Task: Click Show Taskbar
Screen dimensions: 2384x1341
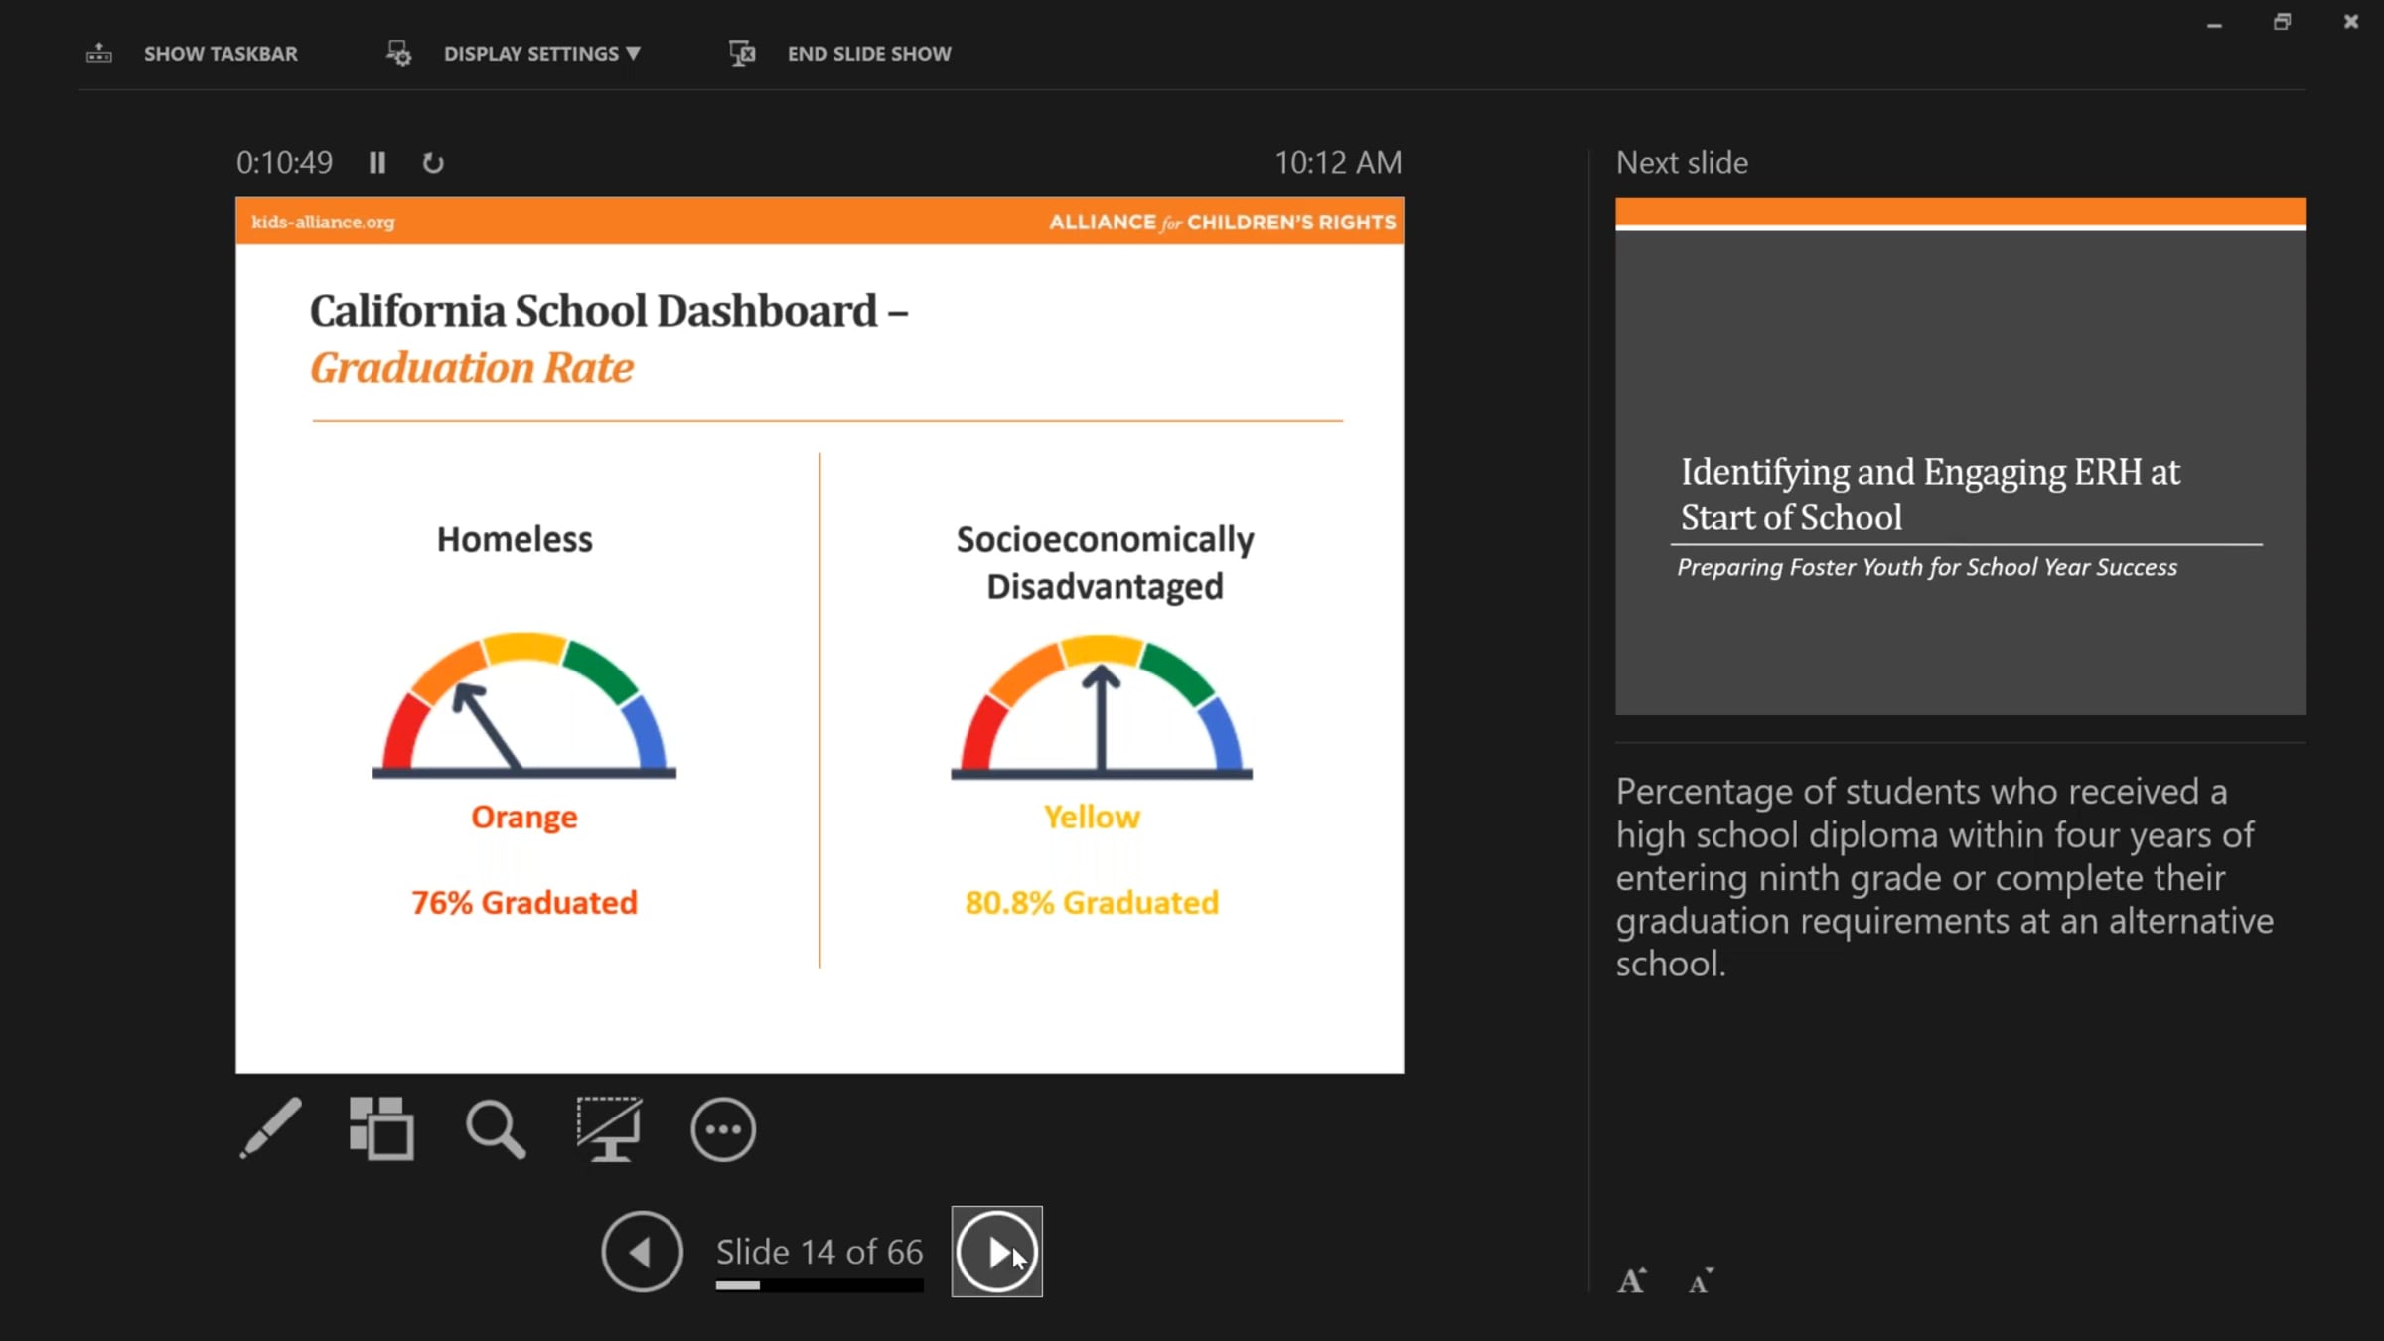Action: point(221,54)
